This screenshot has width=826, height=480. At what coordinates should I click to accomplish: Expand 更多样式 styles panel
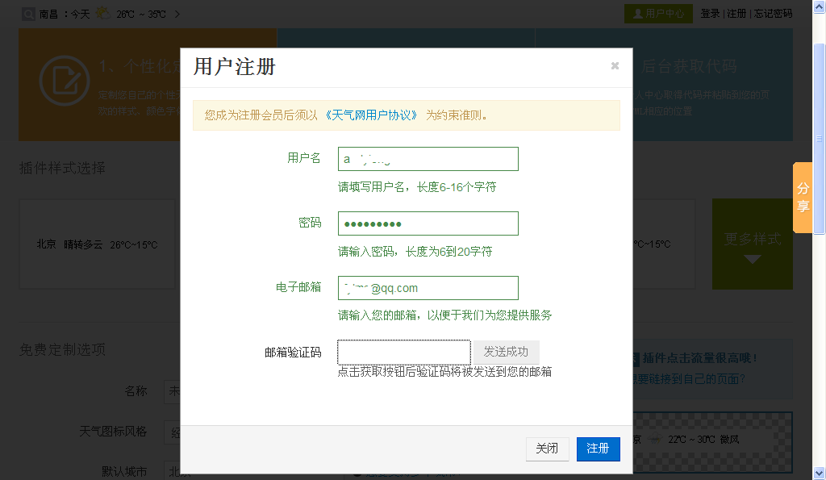tap(753, 244)
